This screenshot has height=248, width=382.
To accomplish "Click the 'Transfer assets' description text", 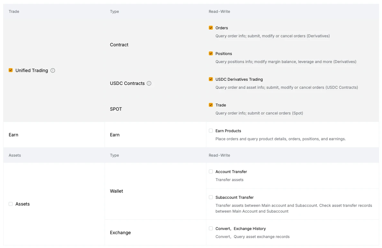I will 229,180.
